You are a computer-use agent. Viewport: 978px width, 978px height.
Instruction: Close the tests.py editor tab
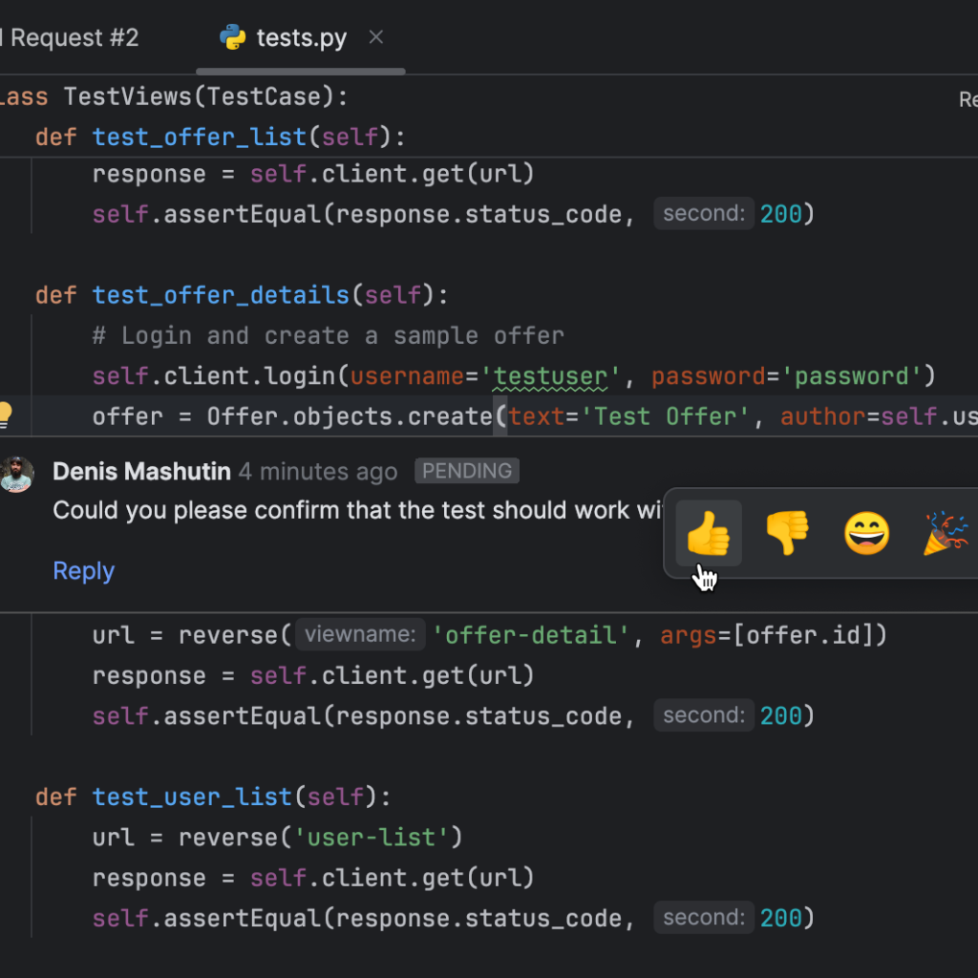pyautogui.click(x=376, y=37)
